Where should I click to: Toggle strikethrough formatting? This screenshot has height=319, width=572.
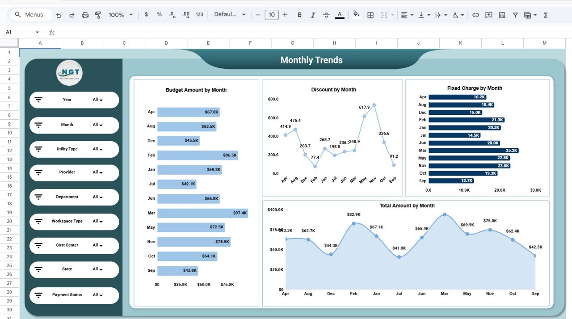click(x=326, y=15)
